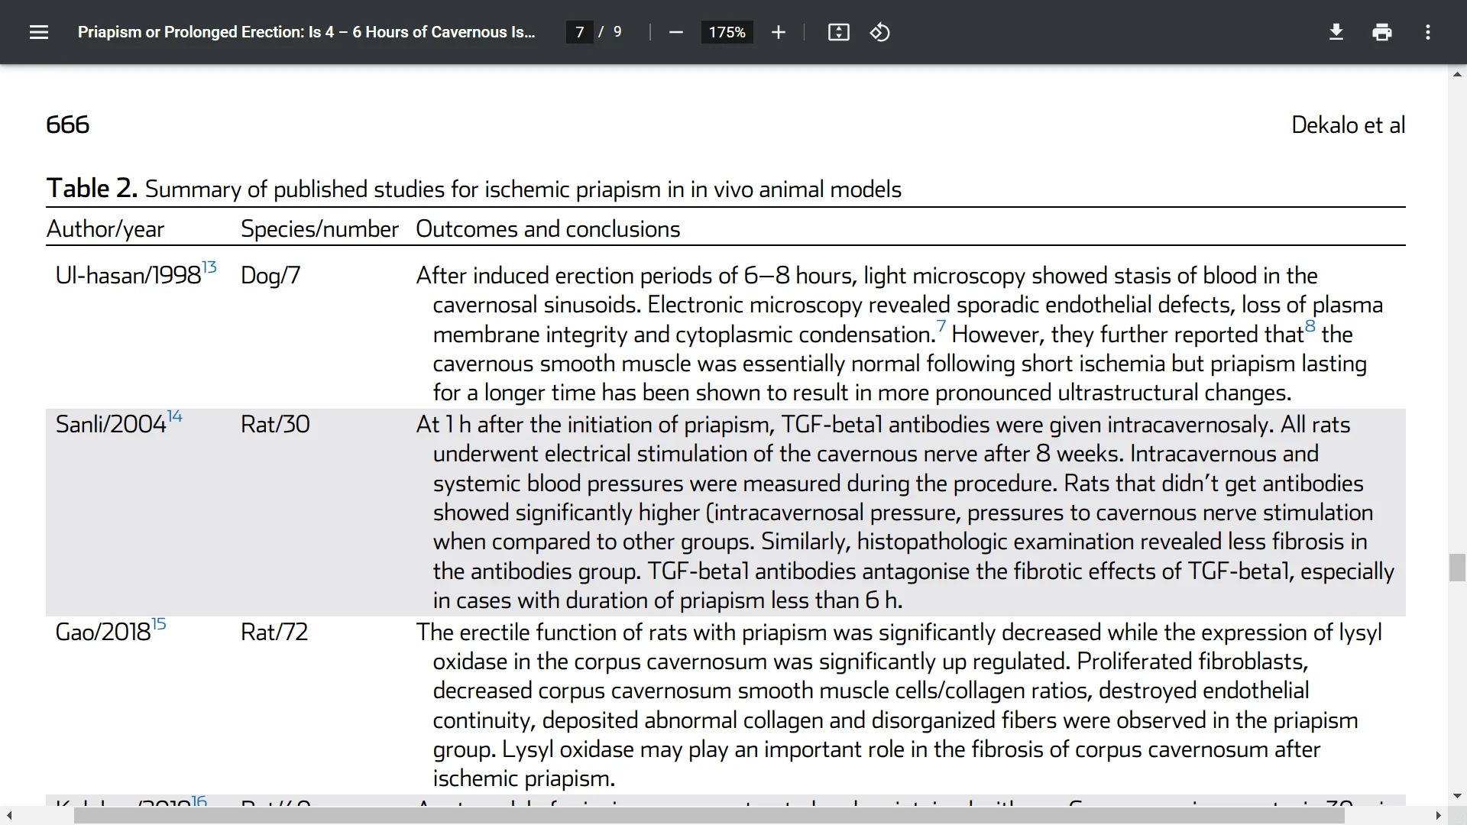The image size is (1467, 825).
Task: Click the 'Rat/72' table cell
Action: click(274, 632)
